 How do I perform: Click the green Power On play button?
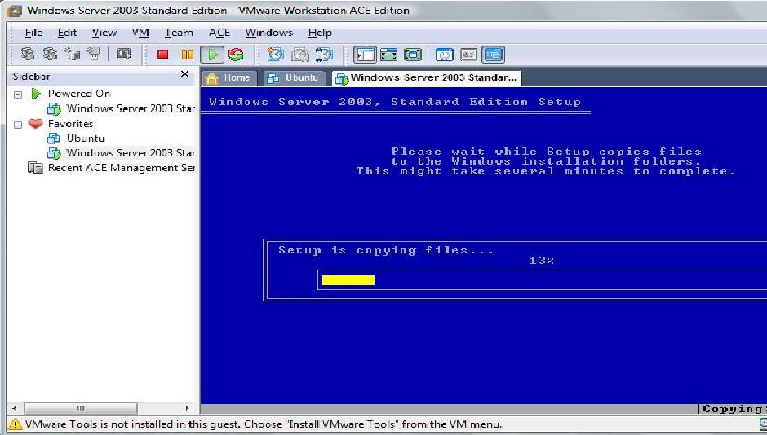click(212, 55)
